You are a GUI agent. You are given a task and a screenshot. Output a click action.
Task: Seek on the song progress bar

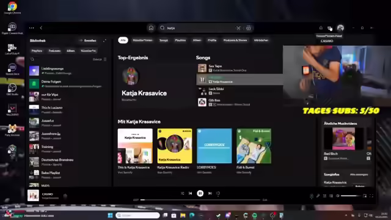pyautogui.click(x=200, y=200)
